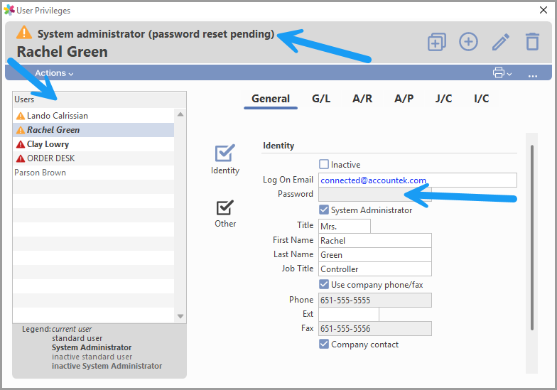The width and height of the screenshot is (557, 390).
Task: Click the Last Name field
Action: click(x=375, y=254)
